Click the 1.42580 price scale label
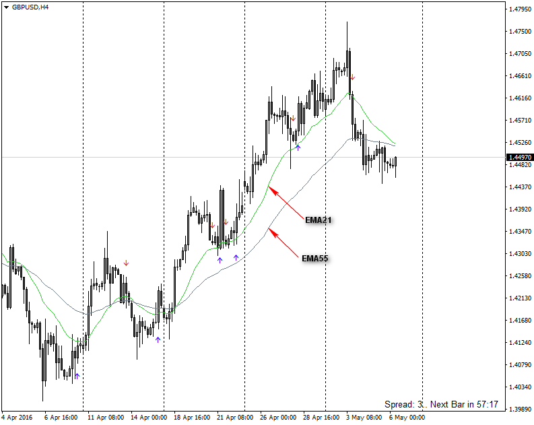Screen dimensions: 534x425 (520, 276)
